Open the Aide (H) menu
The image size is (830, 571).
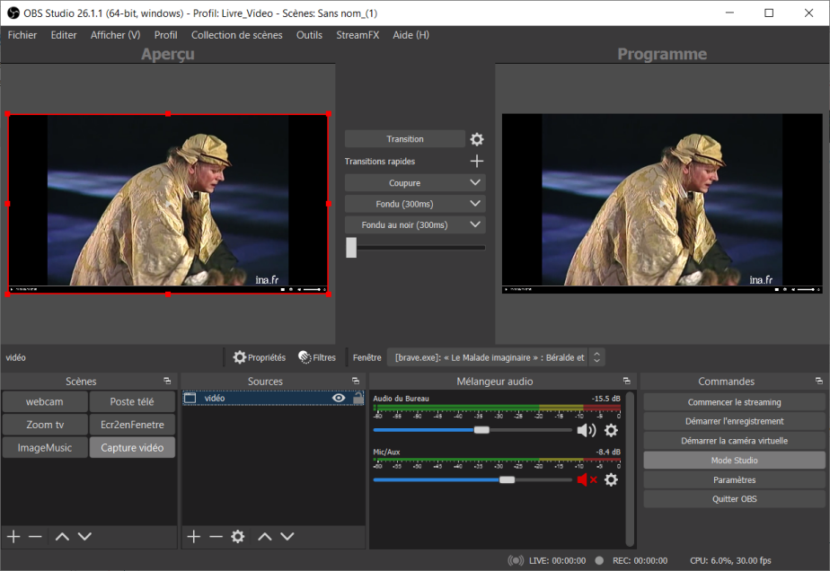(x=411, y=35)
